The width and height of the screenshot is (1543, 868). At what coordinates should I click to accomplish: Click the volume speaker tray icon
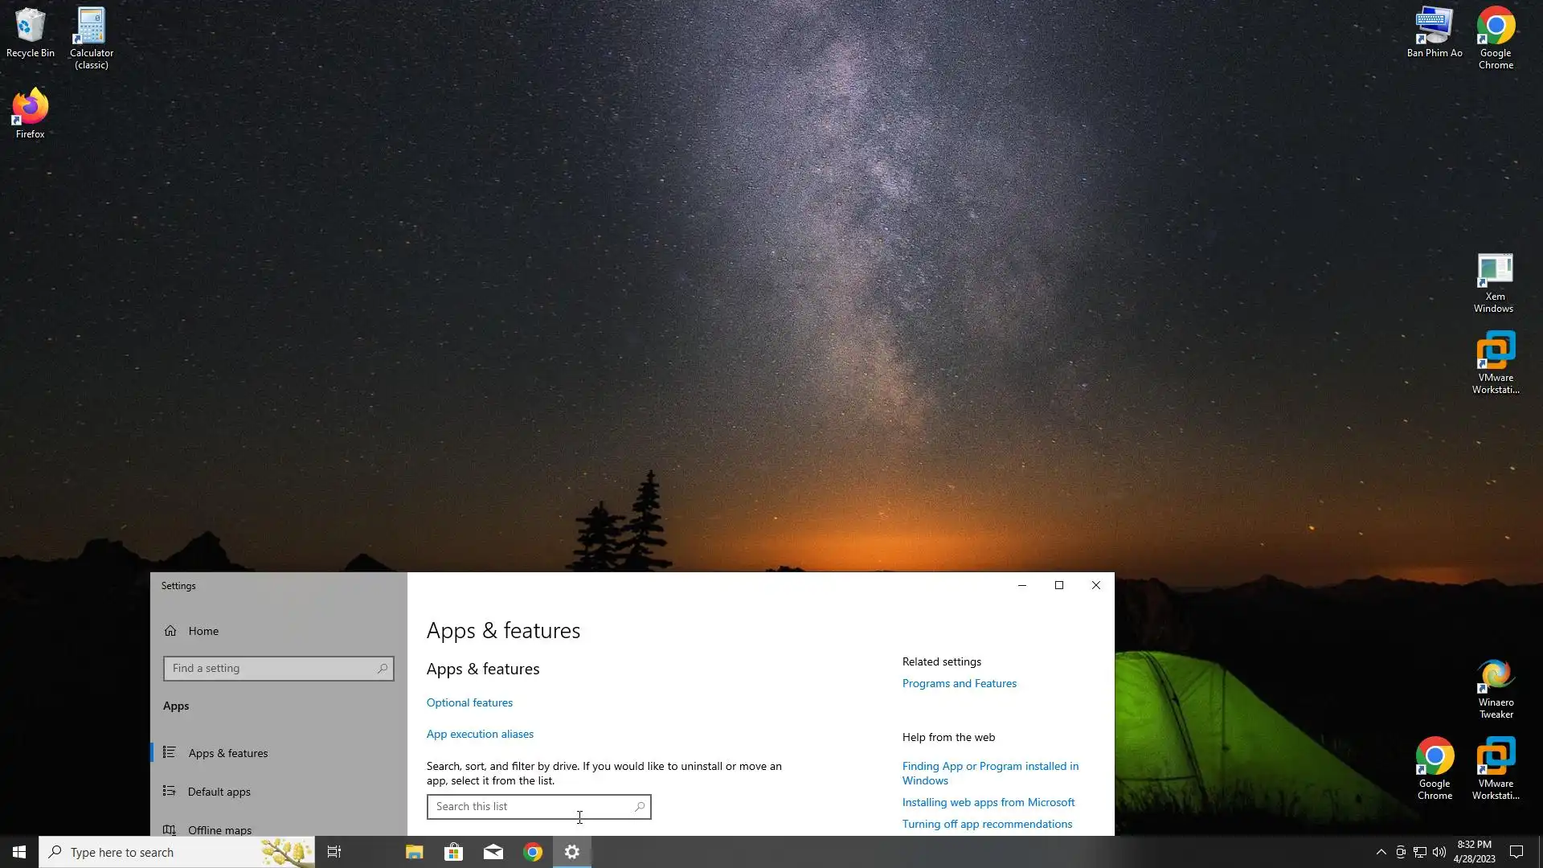pos(1439,852)
